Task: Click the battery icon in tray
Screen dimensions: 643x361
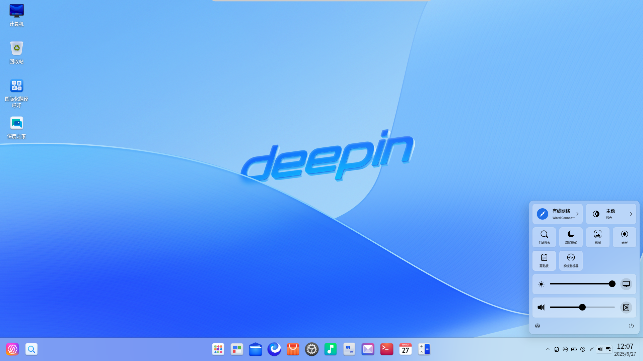Action: pyautogui.click(x=574, y=349)
